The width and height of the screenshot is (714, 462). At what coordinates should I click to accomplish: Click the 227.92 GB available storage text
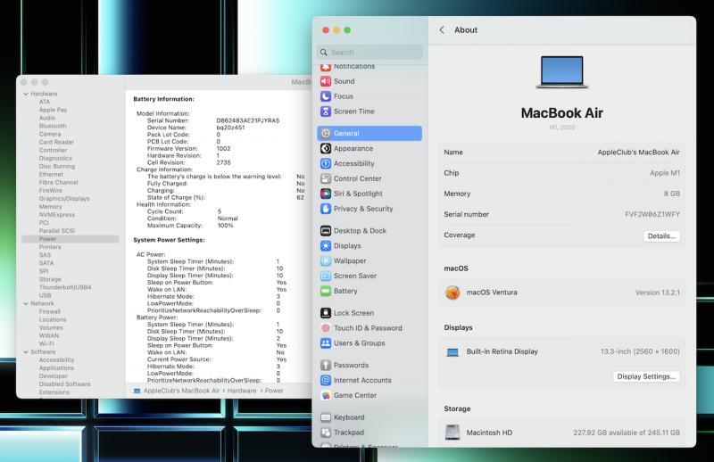627,433
